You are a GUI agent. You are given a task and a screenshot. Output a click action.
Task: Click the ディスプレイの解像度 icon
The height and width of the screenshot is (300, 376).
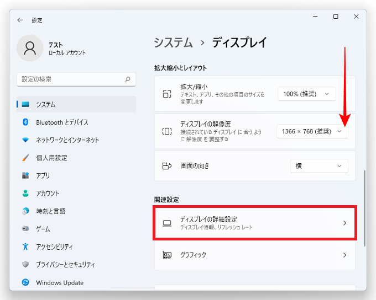coord(167,131)
